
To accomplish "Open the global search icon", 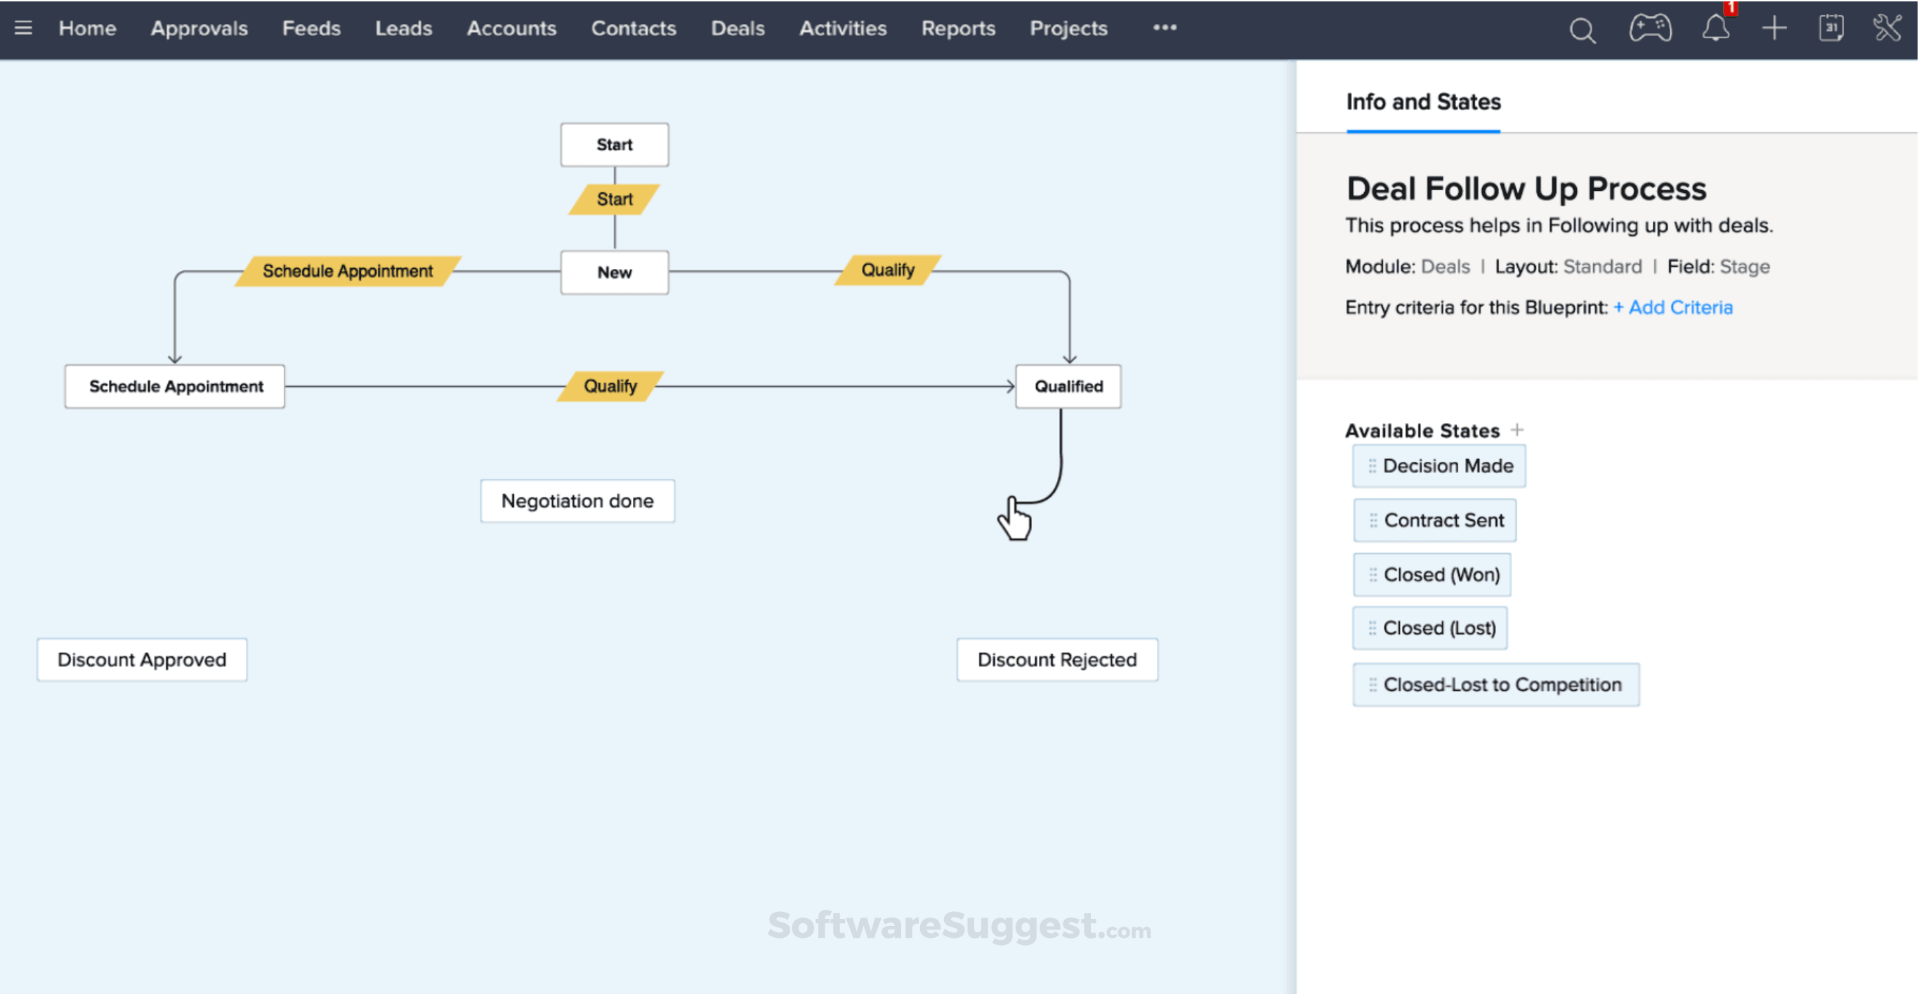I will pyautogui.click(x=1583, y=29).
